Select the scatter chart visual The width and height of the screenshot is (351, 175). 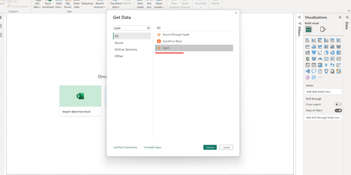tap(320, 52)
